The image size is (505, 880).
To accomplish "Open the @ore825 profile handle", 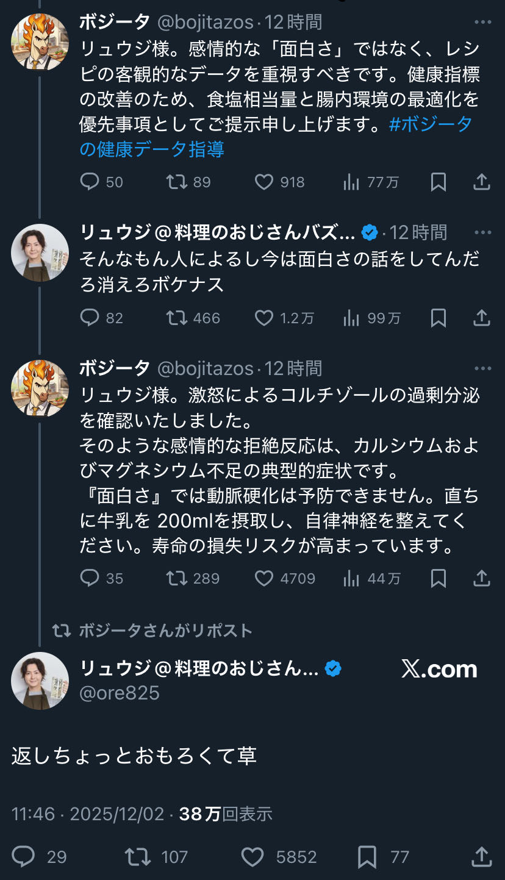I will [120, 693].
